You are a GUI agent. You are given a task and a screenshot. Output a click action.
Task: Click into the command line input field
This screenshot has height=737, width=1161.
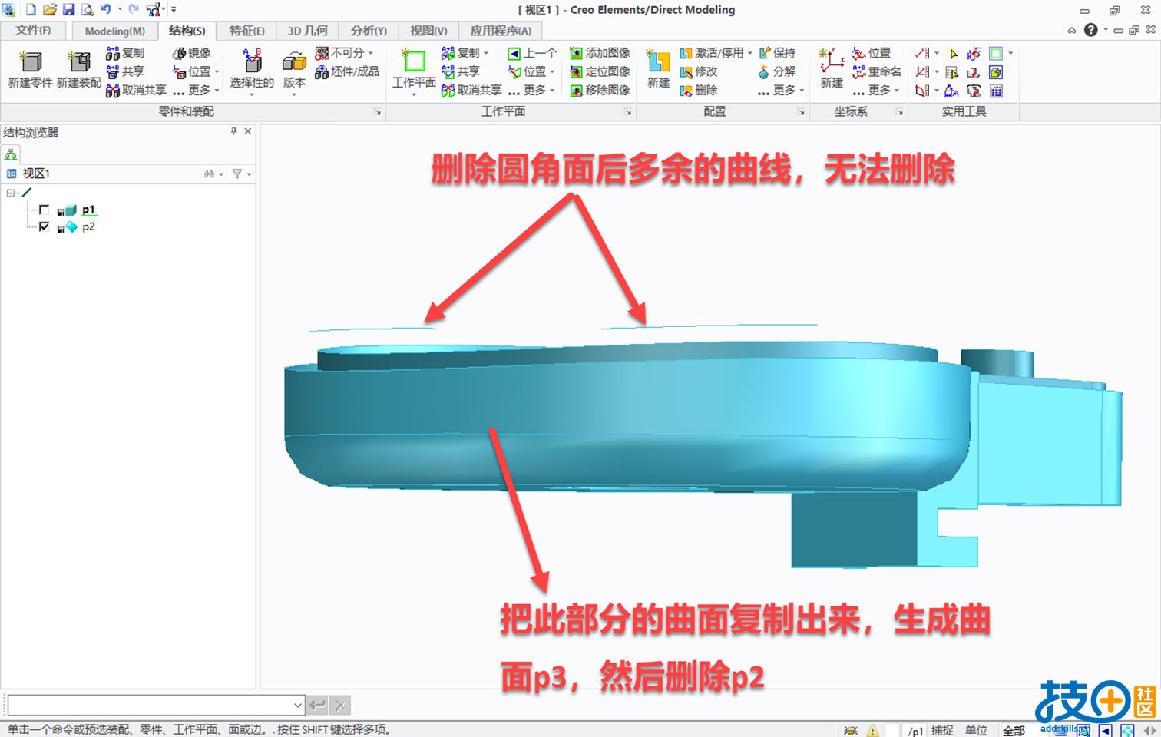(150, 705)
